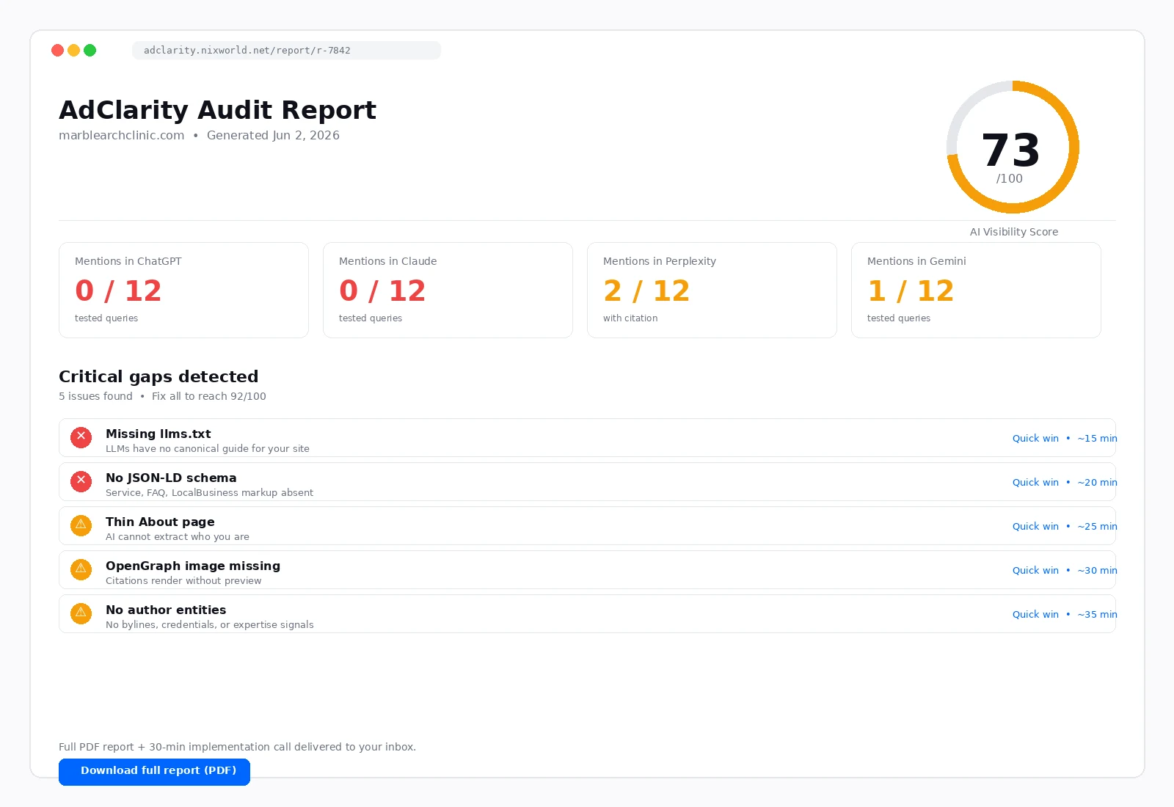Click the warning icon for Thin About page

click(x=81, y=525)
